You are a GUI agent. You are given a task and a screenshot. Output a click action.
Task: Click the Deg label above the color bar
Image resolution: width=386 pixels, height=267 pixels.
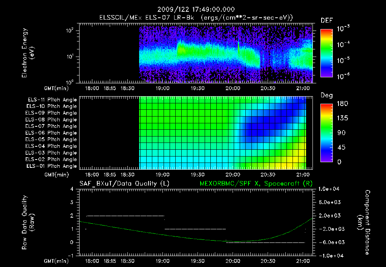coord(327,95)
